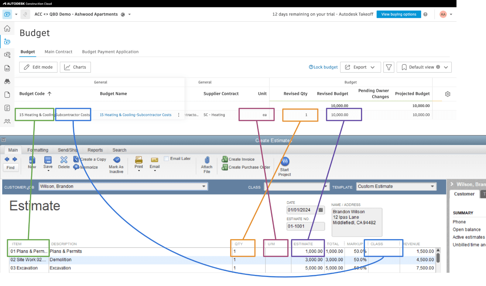The width and height of the screenshot is (486, 286).
Task: Switch to the Main Contract tab
Action: tap(58, 52)
